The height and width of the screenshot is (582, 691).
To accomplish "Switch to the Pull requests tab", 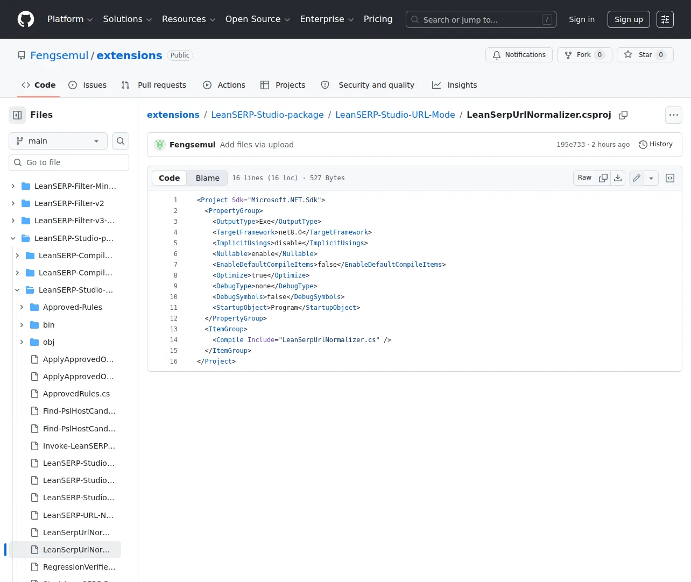I will pos(154,85).
